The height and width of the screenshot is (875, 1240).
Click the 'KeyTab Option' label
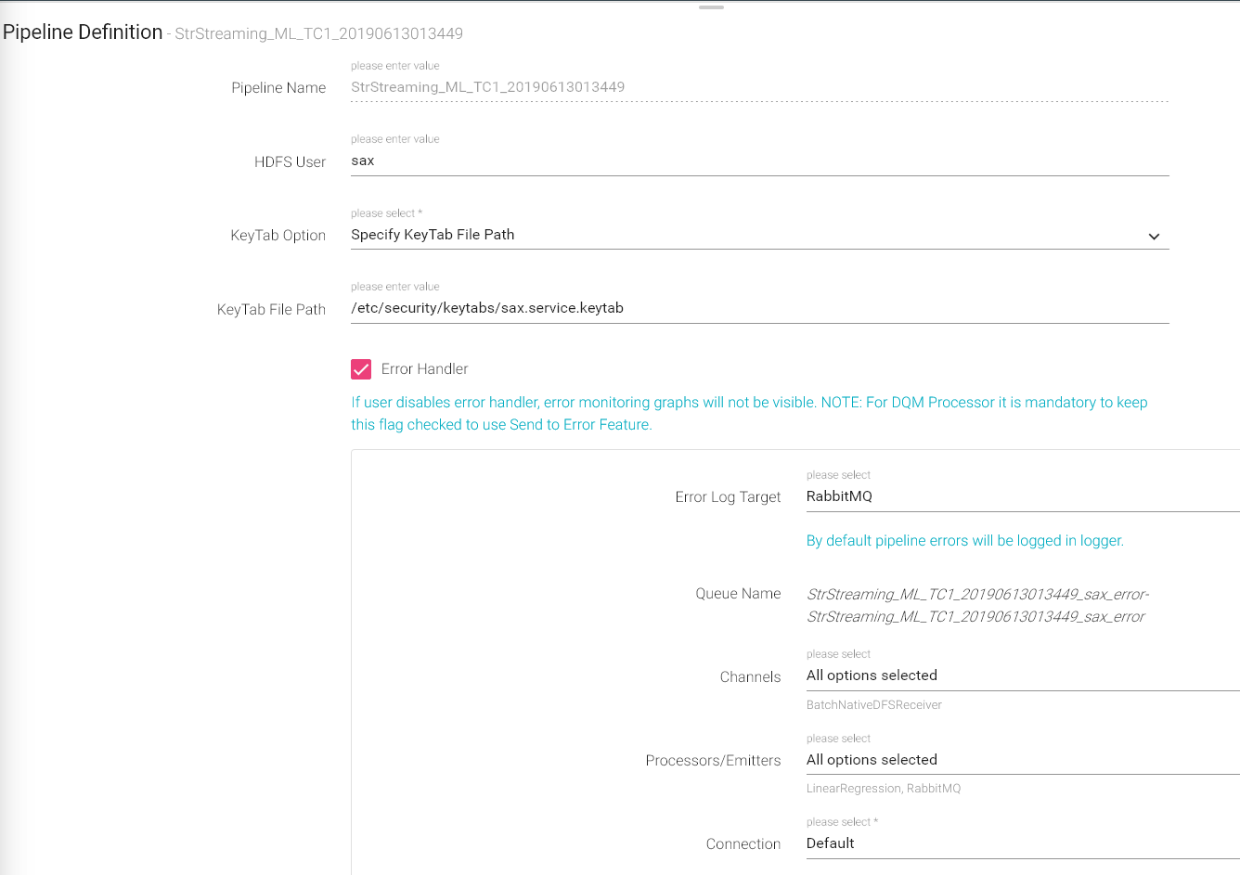click(x=278, y=236)
